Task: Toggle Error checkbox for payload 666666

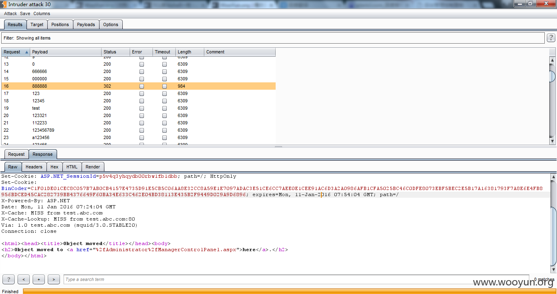Action: click(x=141, y=71)
